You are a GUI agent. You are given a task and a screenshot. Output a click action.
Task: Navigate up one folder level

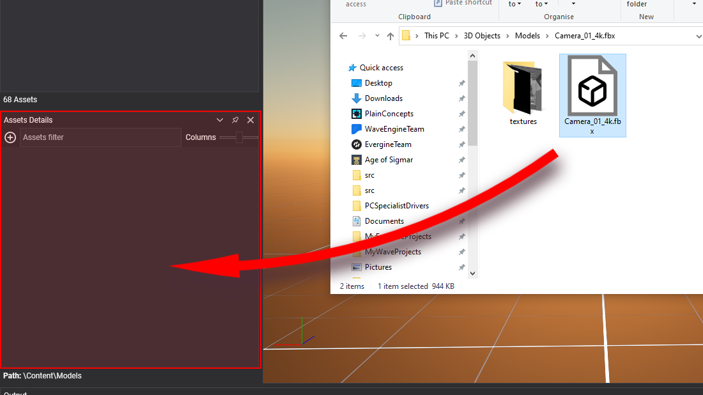click(x=390, y=36)
